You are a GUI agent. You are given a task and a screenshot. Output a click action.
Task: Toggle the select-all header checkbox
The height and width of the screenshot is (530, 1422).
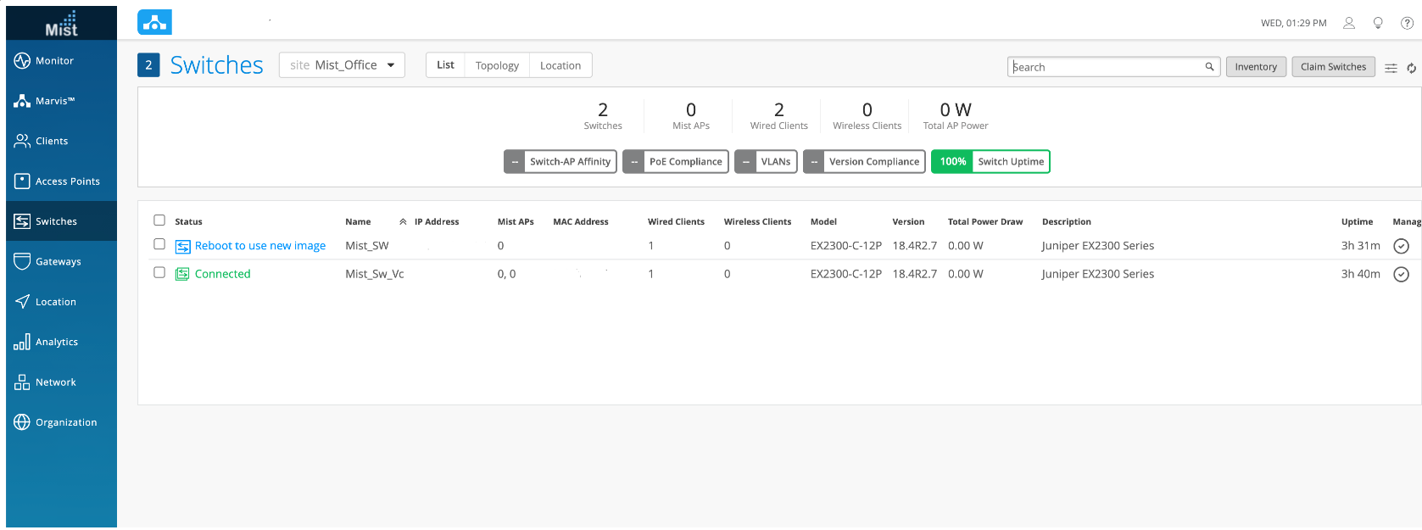pyautogui.click(x=159, y=220)
